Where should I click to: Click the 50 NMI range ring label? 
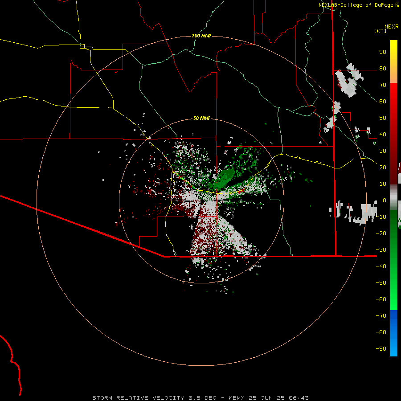coord(201,118)
